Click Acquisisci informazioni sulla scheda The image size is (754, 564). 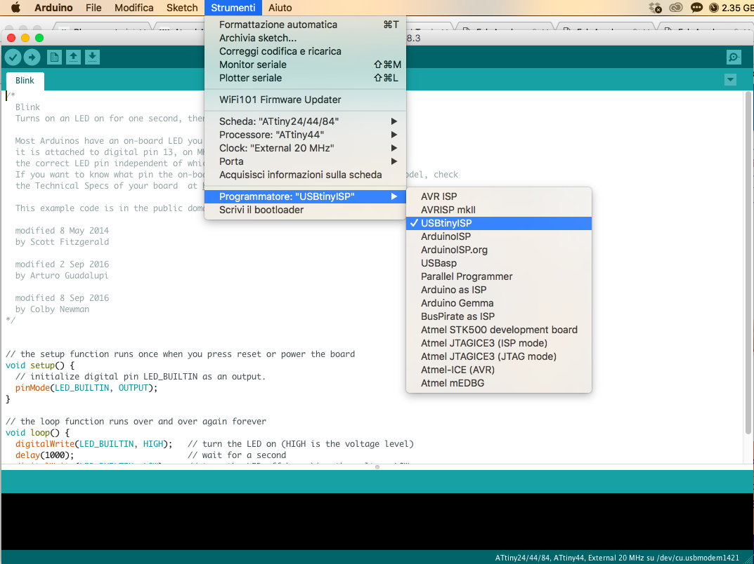306,175
